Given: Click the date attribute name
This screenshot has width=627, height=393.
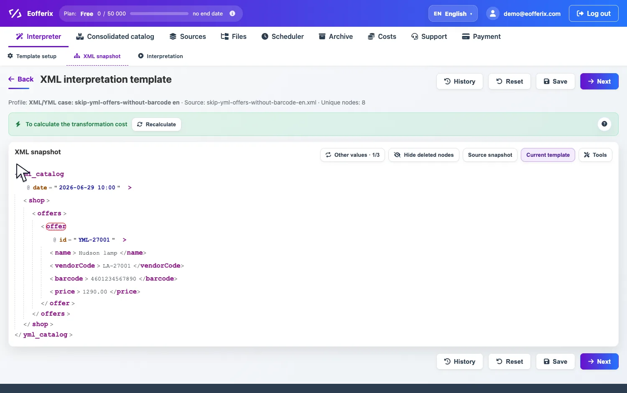Looking at the screenshot, I should 40,187.
